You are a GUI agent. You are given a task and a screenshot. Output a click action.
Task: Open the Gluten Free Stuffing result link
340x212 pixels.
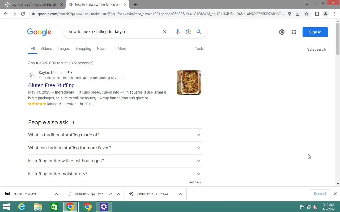51,85
